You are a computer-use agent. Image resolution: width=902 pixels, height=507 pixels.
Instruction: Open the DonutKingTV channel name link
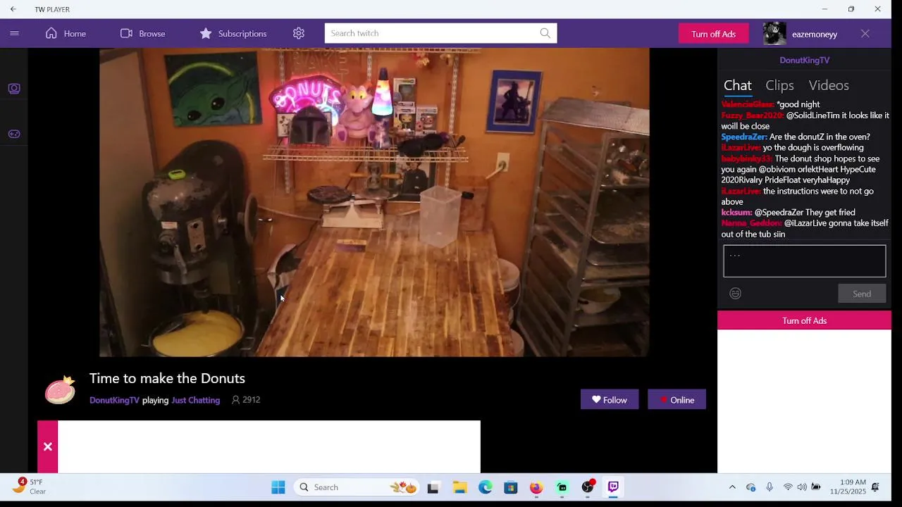114,400
